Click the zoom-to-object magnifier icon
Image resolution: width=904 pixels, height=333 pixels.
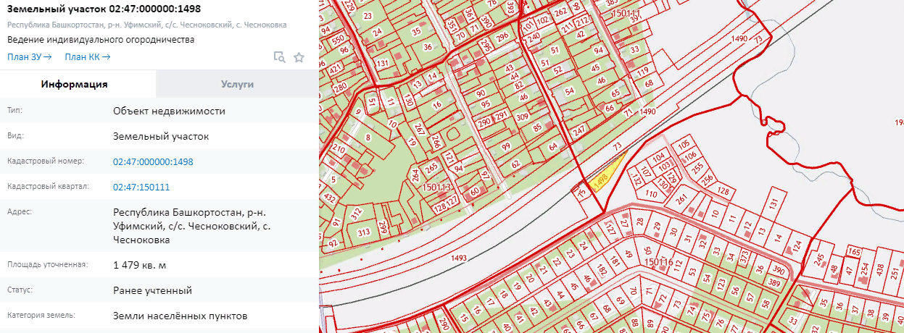(x=279, y=57)
